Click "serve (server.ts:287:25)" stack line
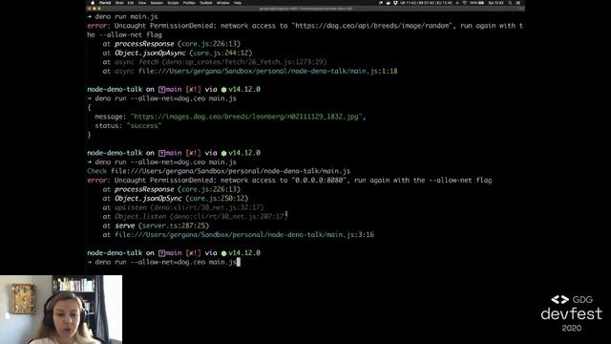The image size is (611, 344). click(156, 226)
